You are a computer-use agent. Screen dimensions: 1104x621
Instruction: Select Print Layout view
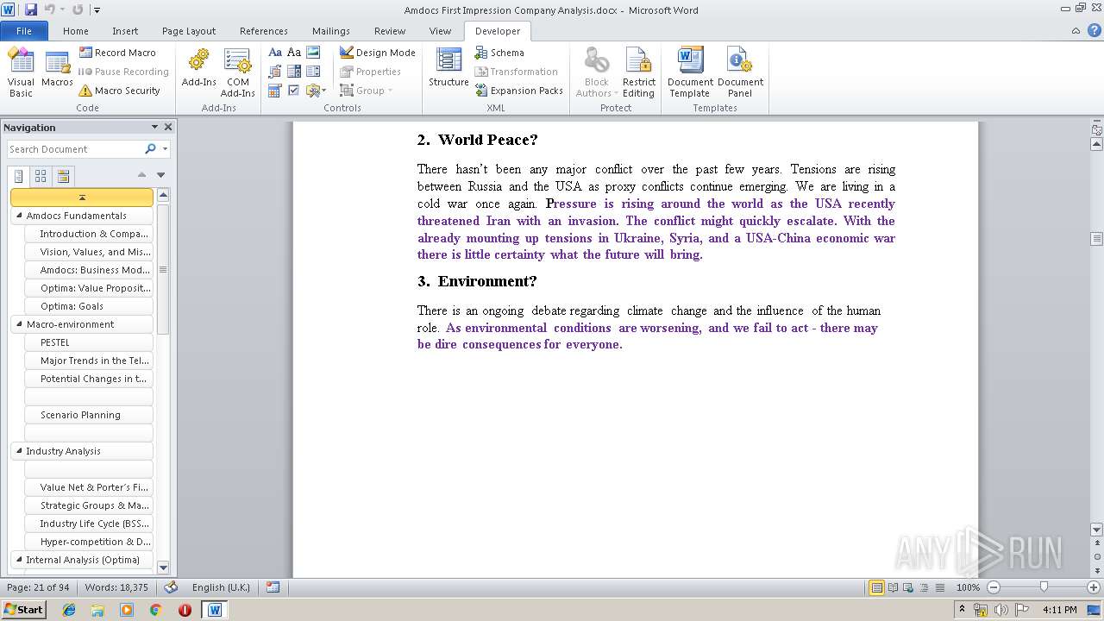tap(876, 587)
